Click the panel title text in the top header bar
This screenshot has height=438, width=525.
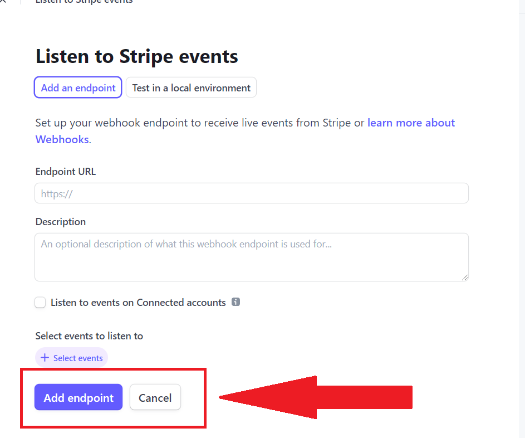pyautogui.click(x=84, y=1)
